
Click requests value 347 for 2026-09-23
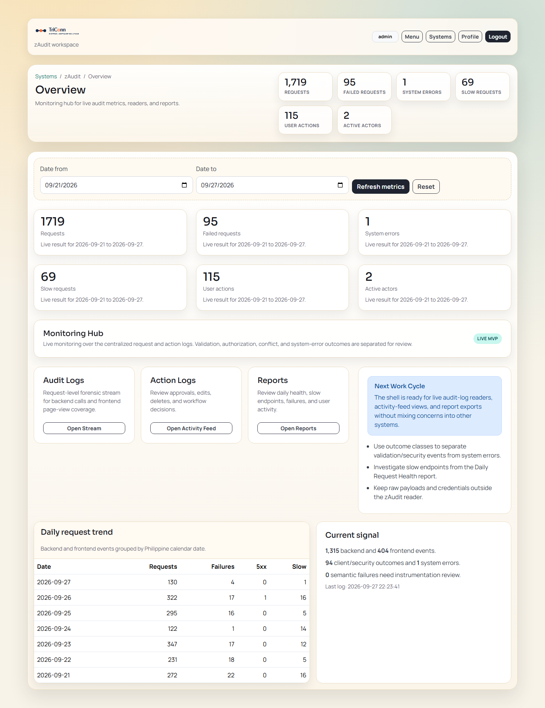pos(172,644)
